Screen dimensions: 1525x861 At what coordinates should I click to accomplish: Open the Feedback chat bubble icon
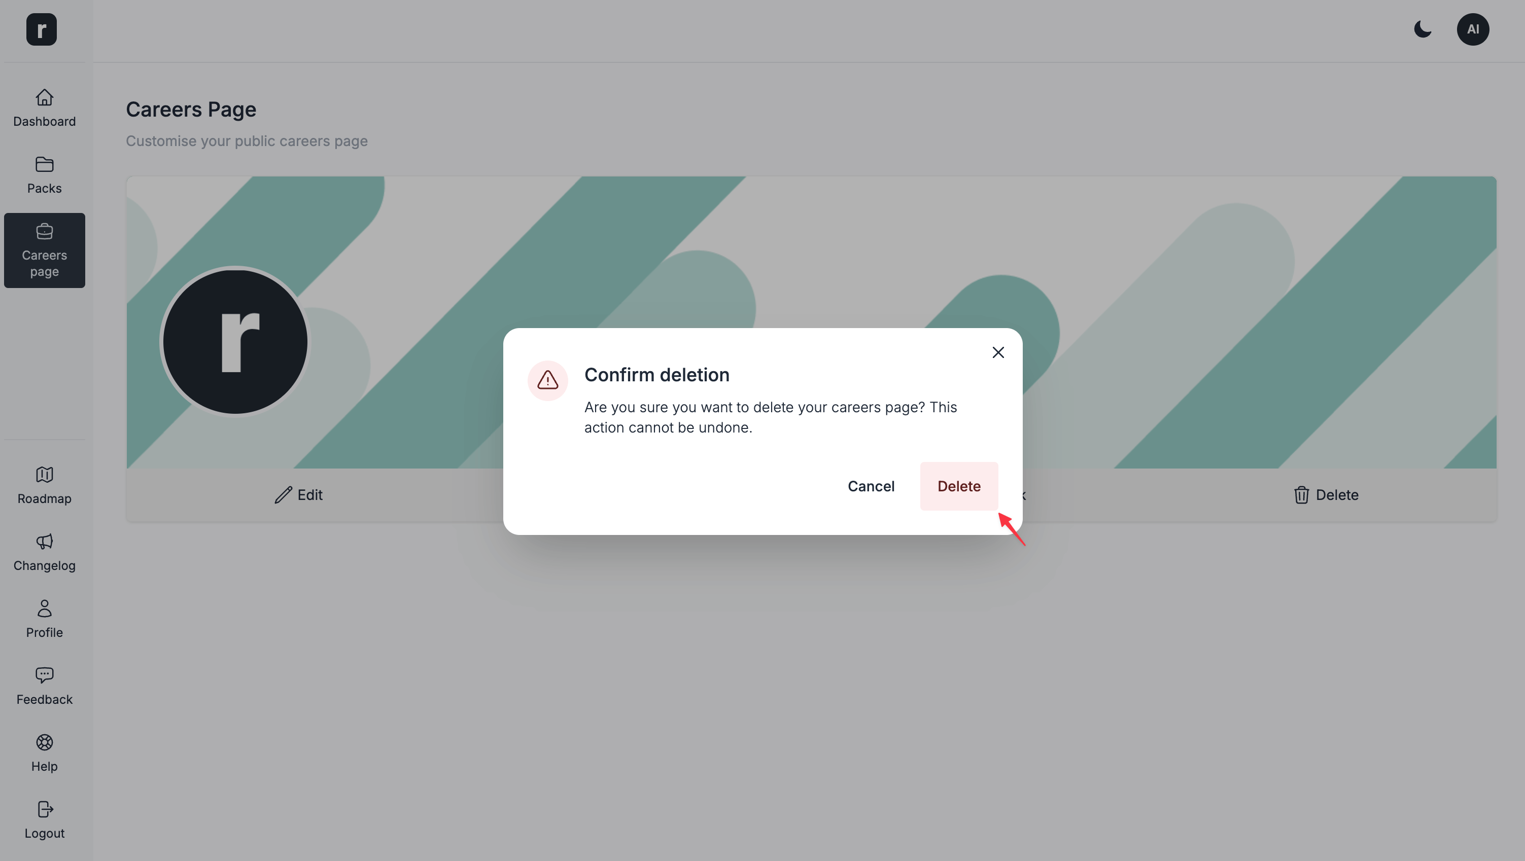pos(45,675)
